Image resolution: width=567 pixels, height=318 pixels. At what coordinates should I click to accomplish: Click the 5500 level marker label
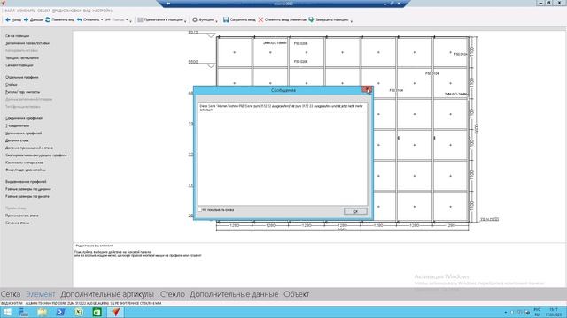click(193, 62)
